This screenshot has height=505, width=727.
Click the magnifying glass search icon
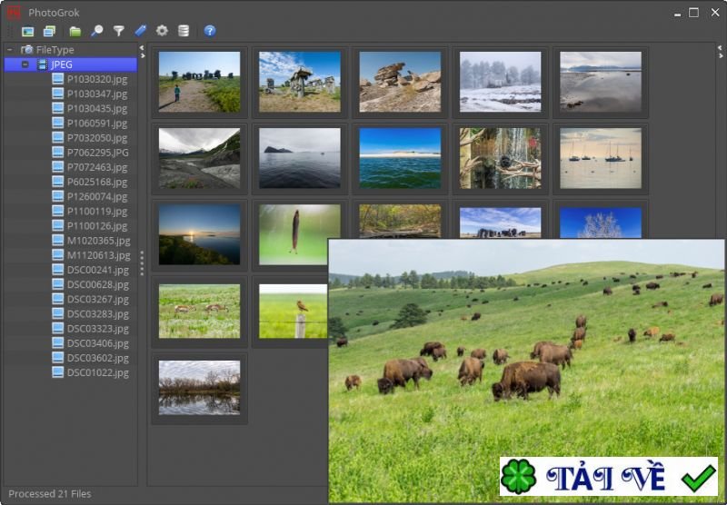[x=97, y=31]
